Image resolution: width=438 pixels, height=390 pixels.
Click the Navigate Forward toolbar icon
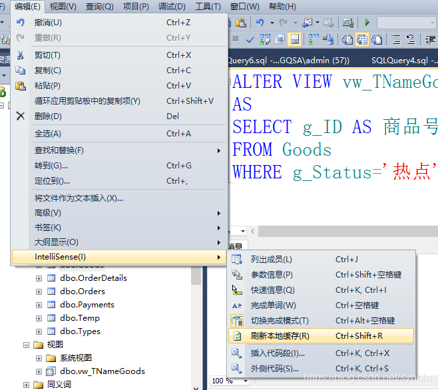tap(329, 23)
